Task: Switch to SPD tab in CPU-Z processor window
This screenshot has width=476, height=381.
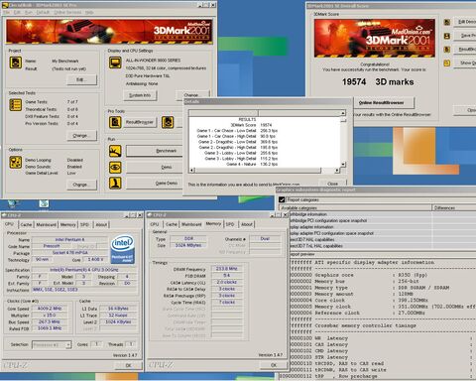Action: click(84, 224)
